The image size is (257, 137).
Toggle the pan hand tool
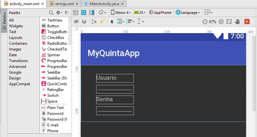click(237, 22)
